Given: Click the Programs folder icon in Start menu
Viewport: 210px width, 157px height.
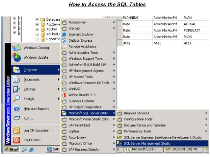Looking at the screenshot, I should [x=16, y=70].
